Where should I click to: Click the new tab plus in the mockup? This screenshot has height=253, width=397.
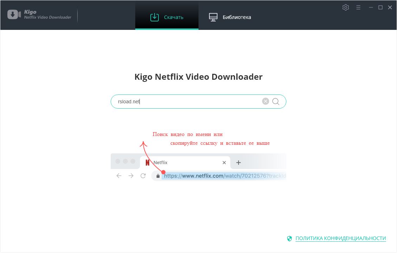(x=239, y=162)
